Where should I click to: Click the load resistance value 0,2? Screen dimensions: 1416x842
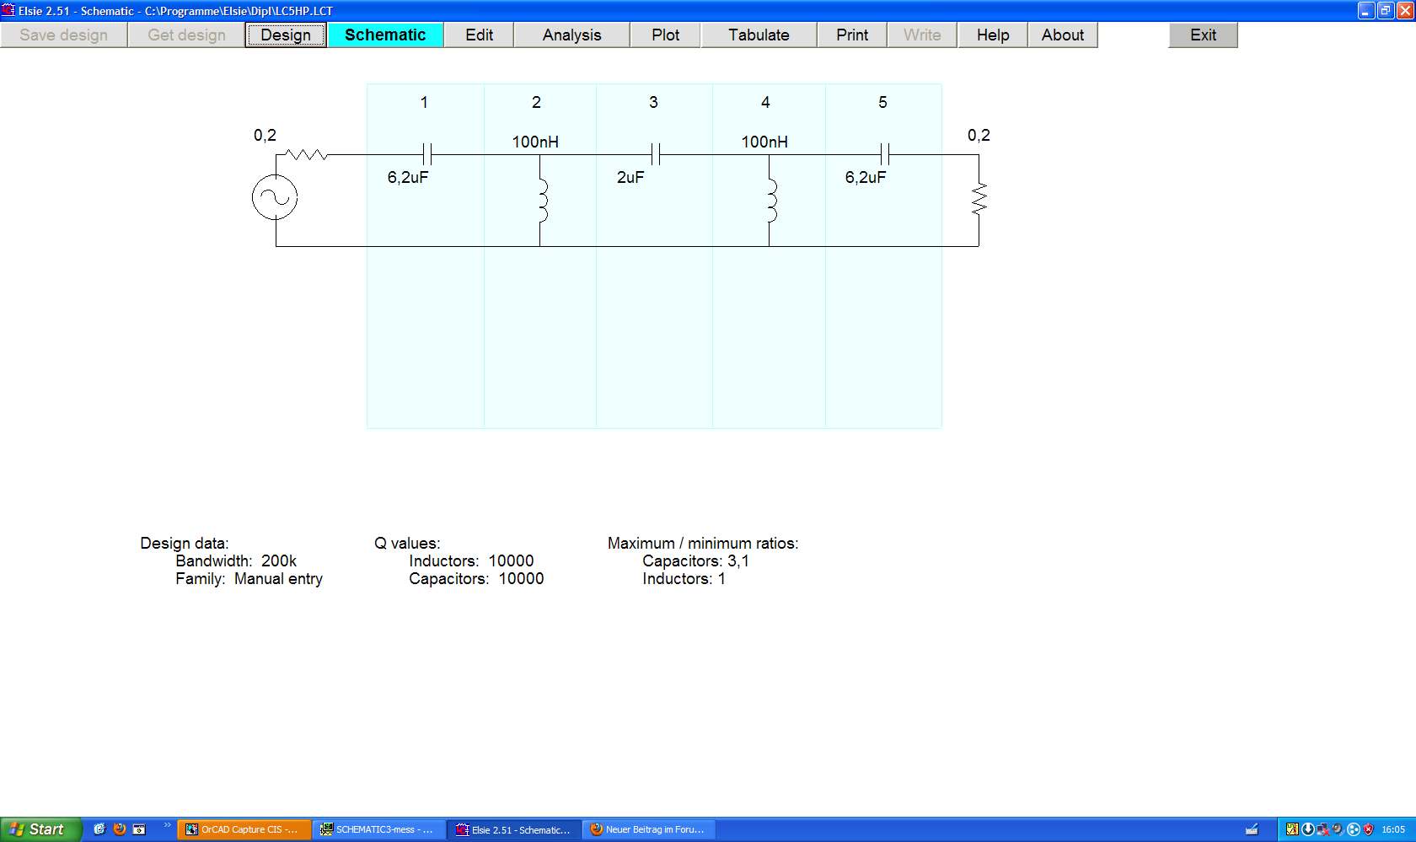979,135
